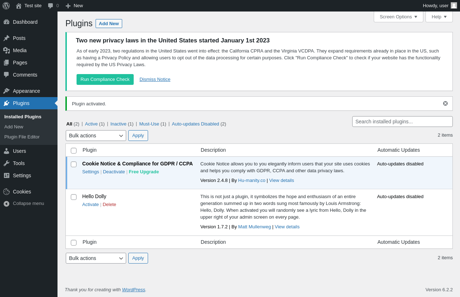Focus the Search installed plugins field
Viewport: 460px width, 297px height.
coord(402,122)
